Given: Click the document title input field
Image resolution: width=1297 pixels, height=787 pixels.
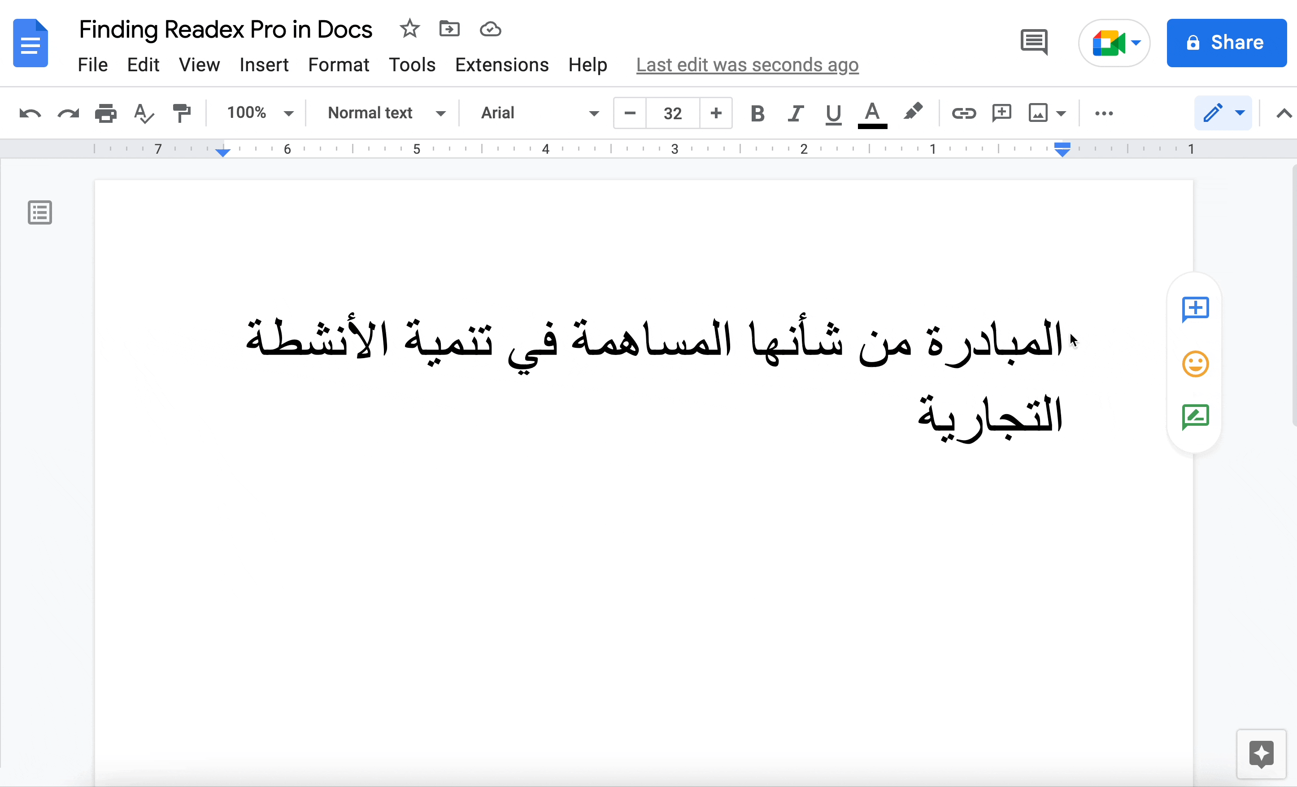Looking at the screenshot, I should [227, 29].
